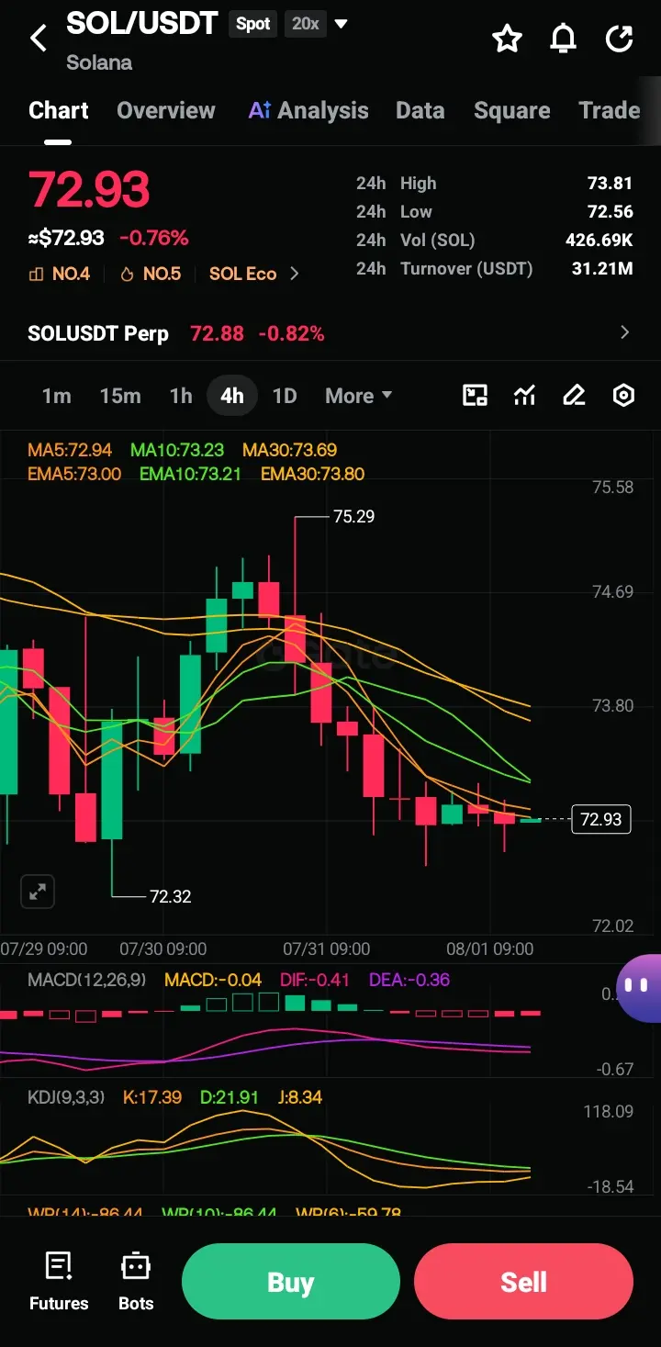Select the drawing pencil tool
This screenshot has width=661, height=1347.
pyautogui.click(x=574, y=396)
